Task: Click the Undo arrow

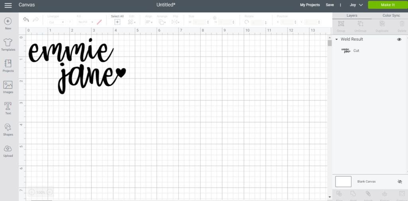Action: 26,20
